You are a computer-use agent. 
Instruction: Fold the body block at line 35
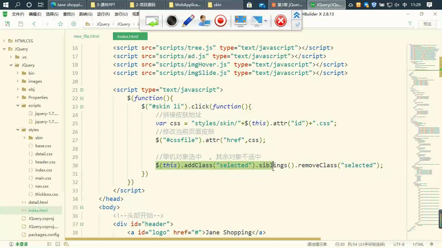pos(82,207)
